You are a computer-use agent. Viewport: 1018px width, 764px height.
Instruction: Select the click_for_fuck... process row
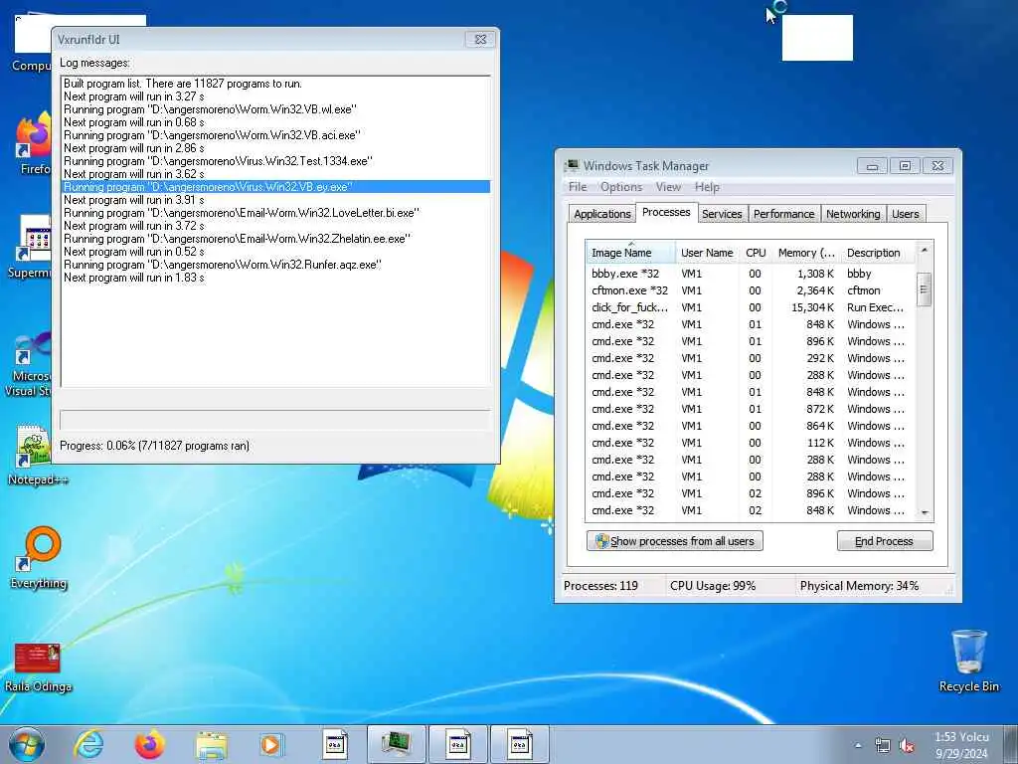pyautogui.click(x=751, y=307)
